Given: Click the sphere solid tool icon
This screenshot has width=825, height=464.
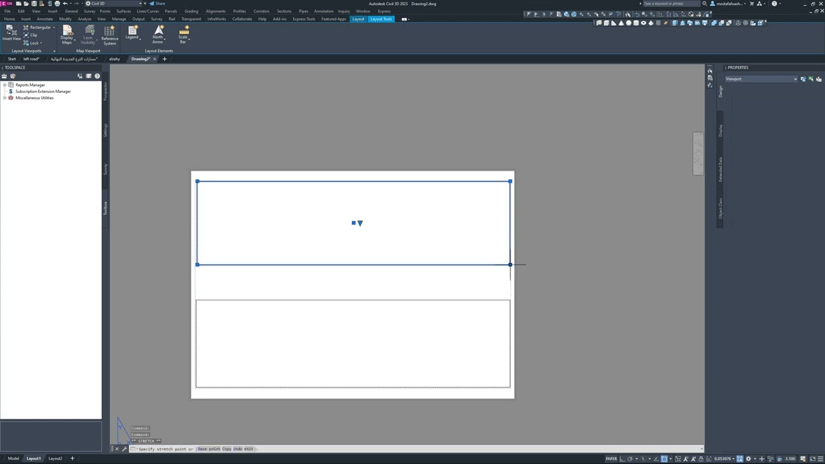Looking at the screenshot, I should (x=628, y=23).
